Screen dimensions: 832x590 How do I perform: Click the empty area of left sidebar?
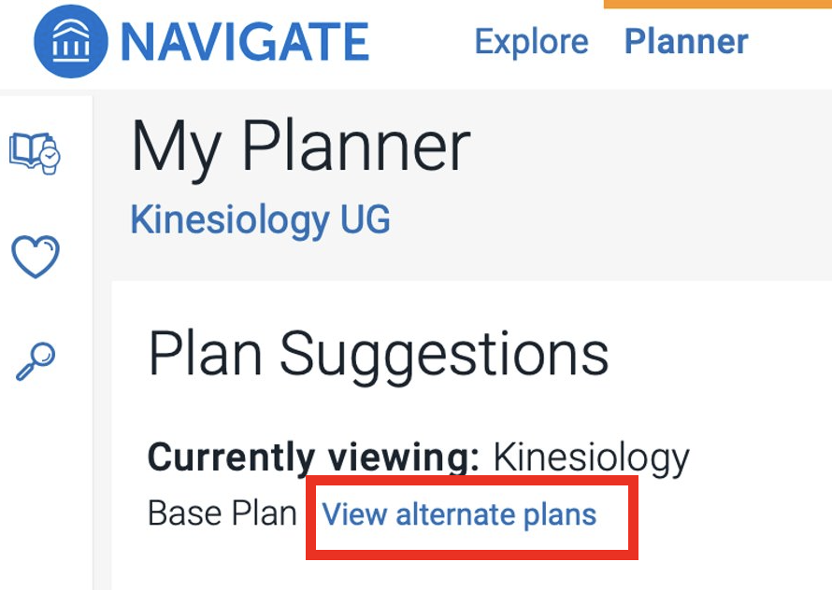[x=45, y=485]
